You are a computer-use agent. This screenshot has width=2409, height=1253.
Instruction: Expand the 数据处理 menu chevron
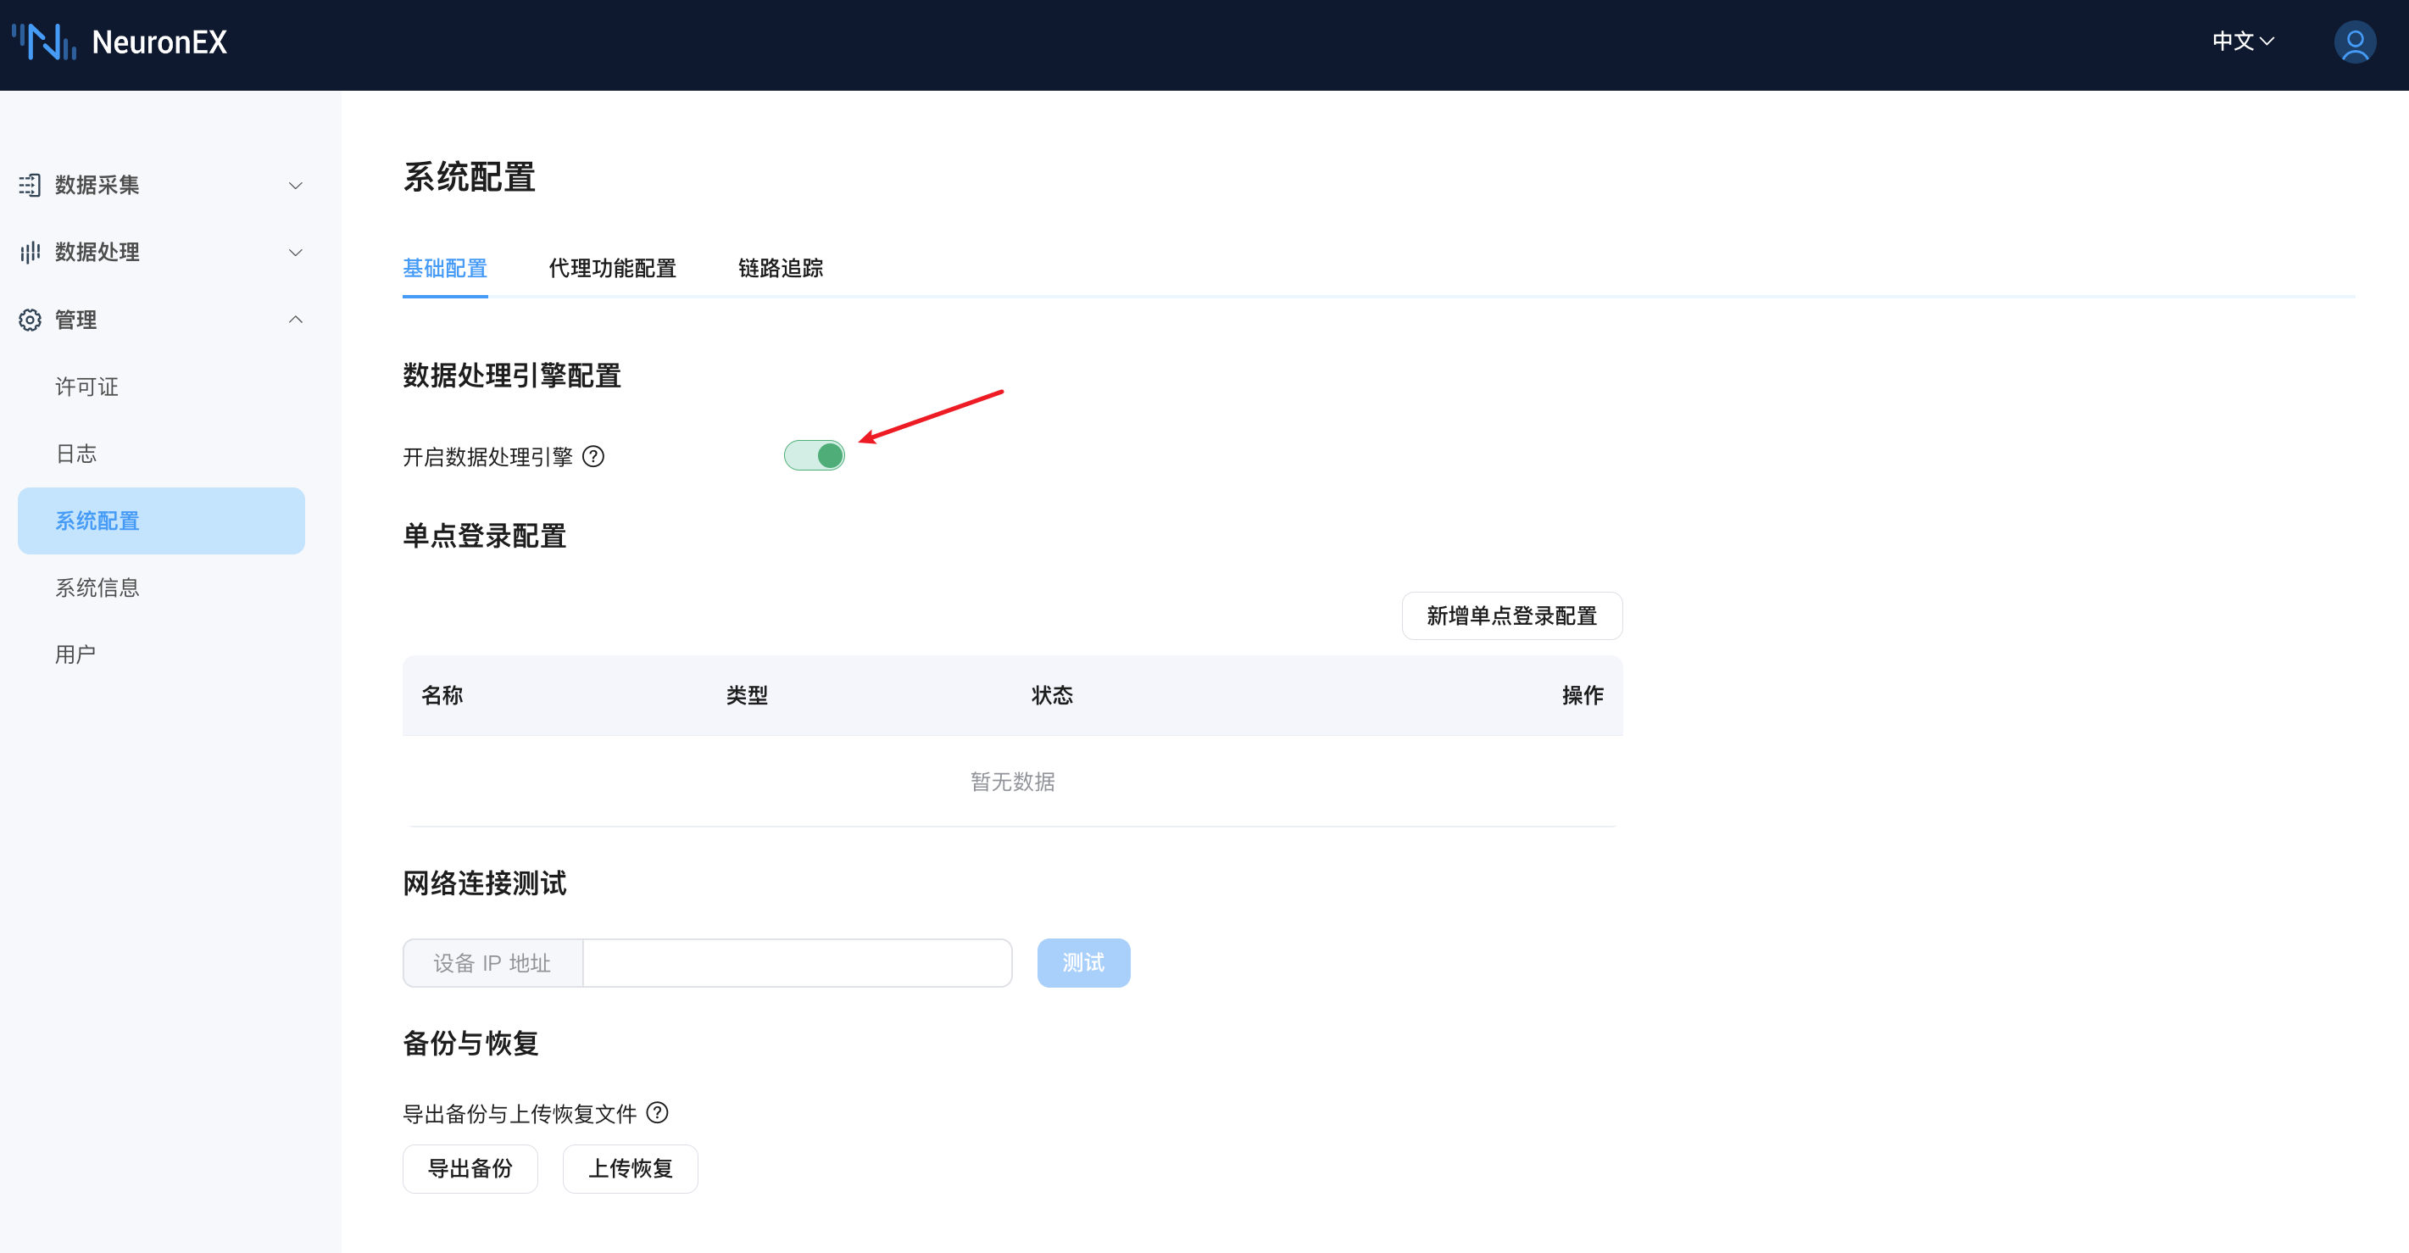click(296, 253)
